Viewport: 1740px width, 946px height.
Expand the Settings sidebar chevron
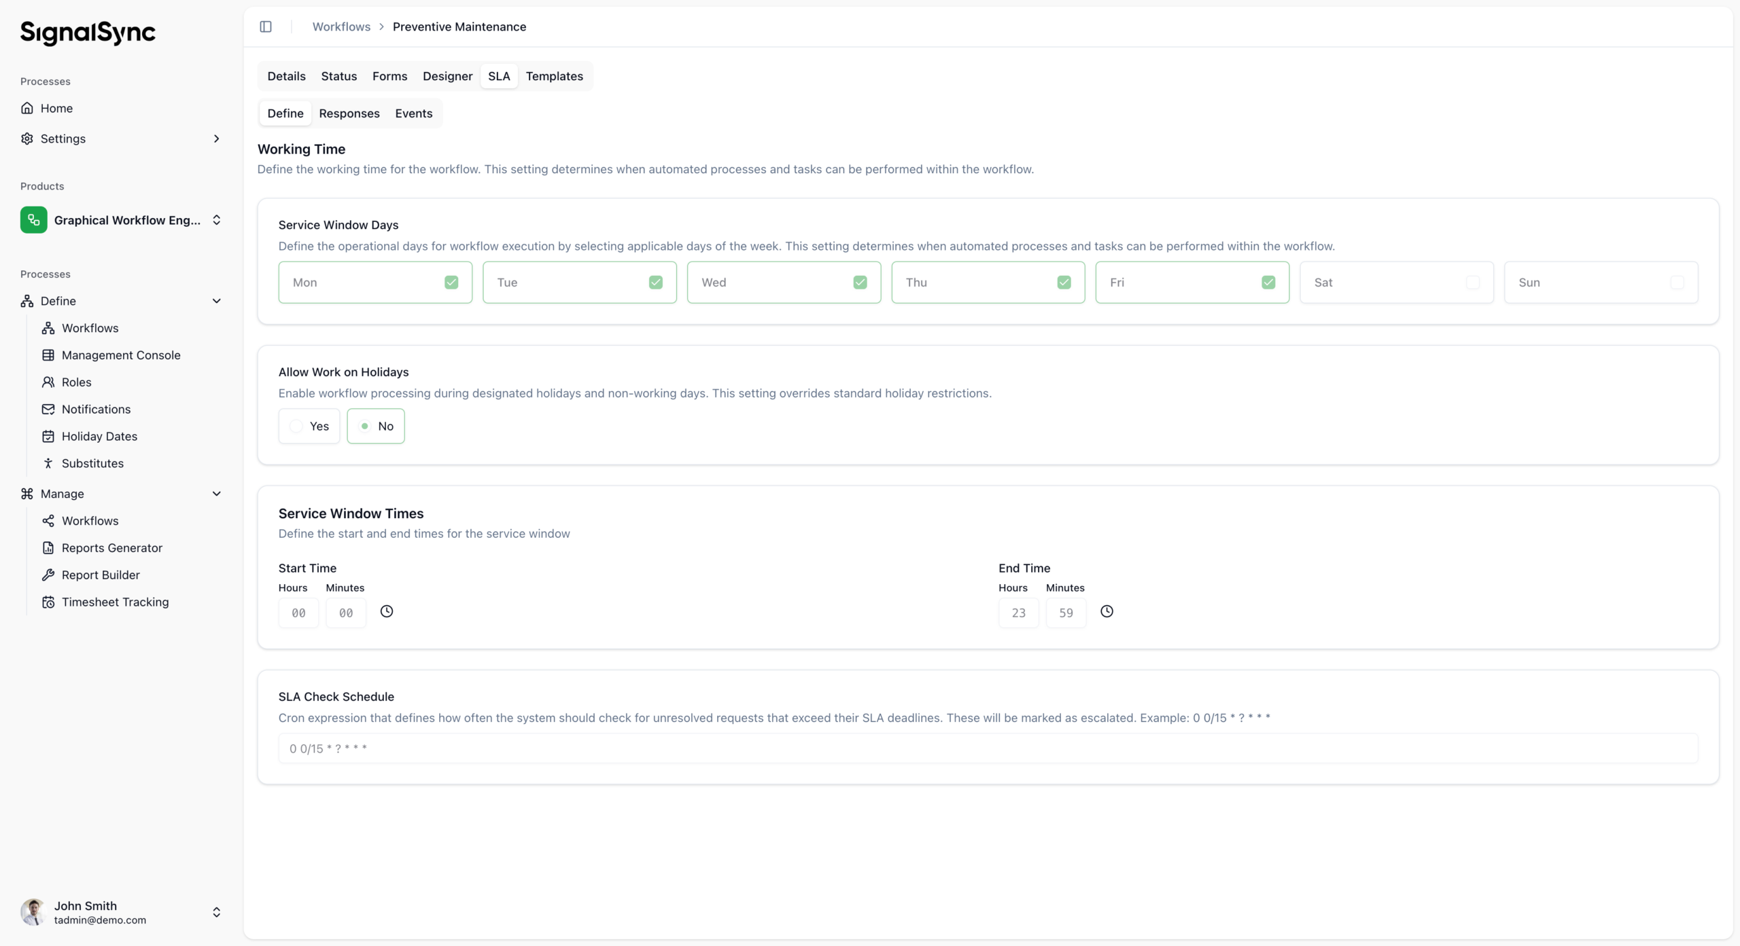[216, 139]
